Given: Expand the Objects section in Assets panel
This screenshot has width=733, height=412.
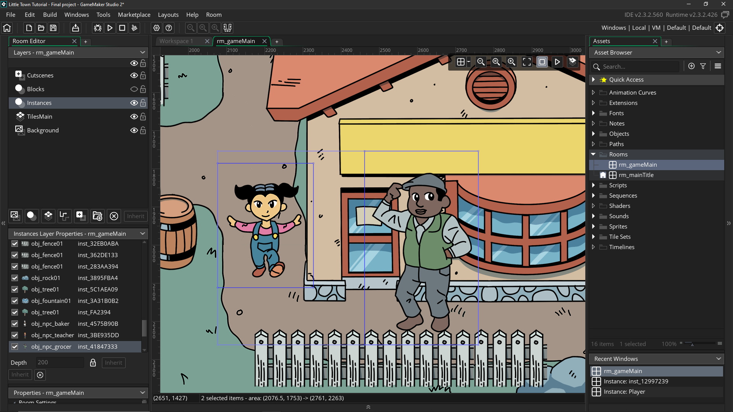Looking at the screenshot, I should point(594,133).
